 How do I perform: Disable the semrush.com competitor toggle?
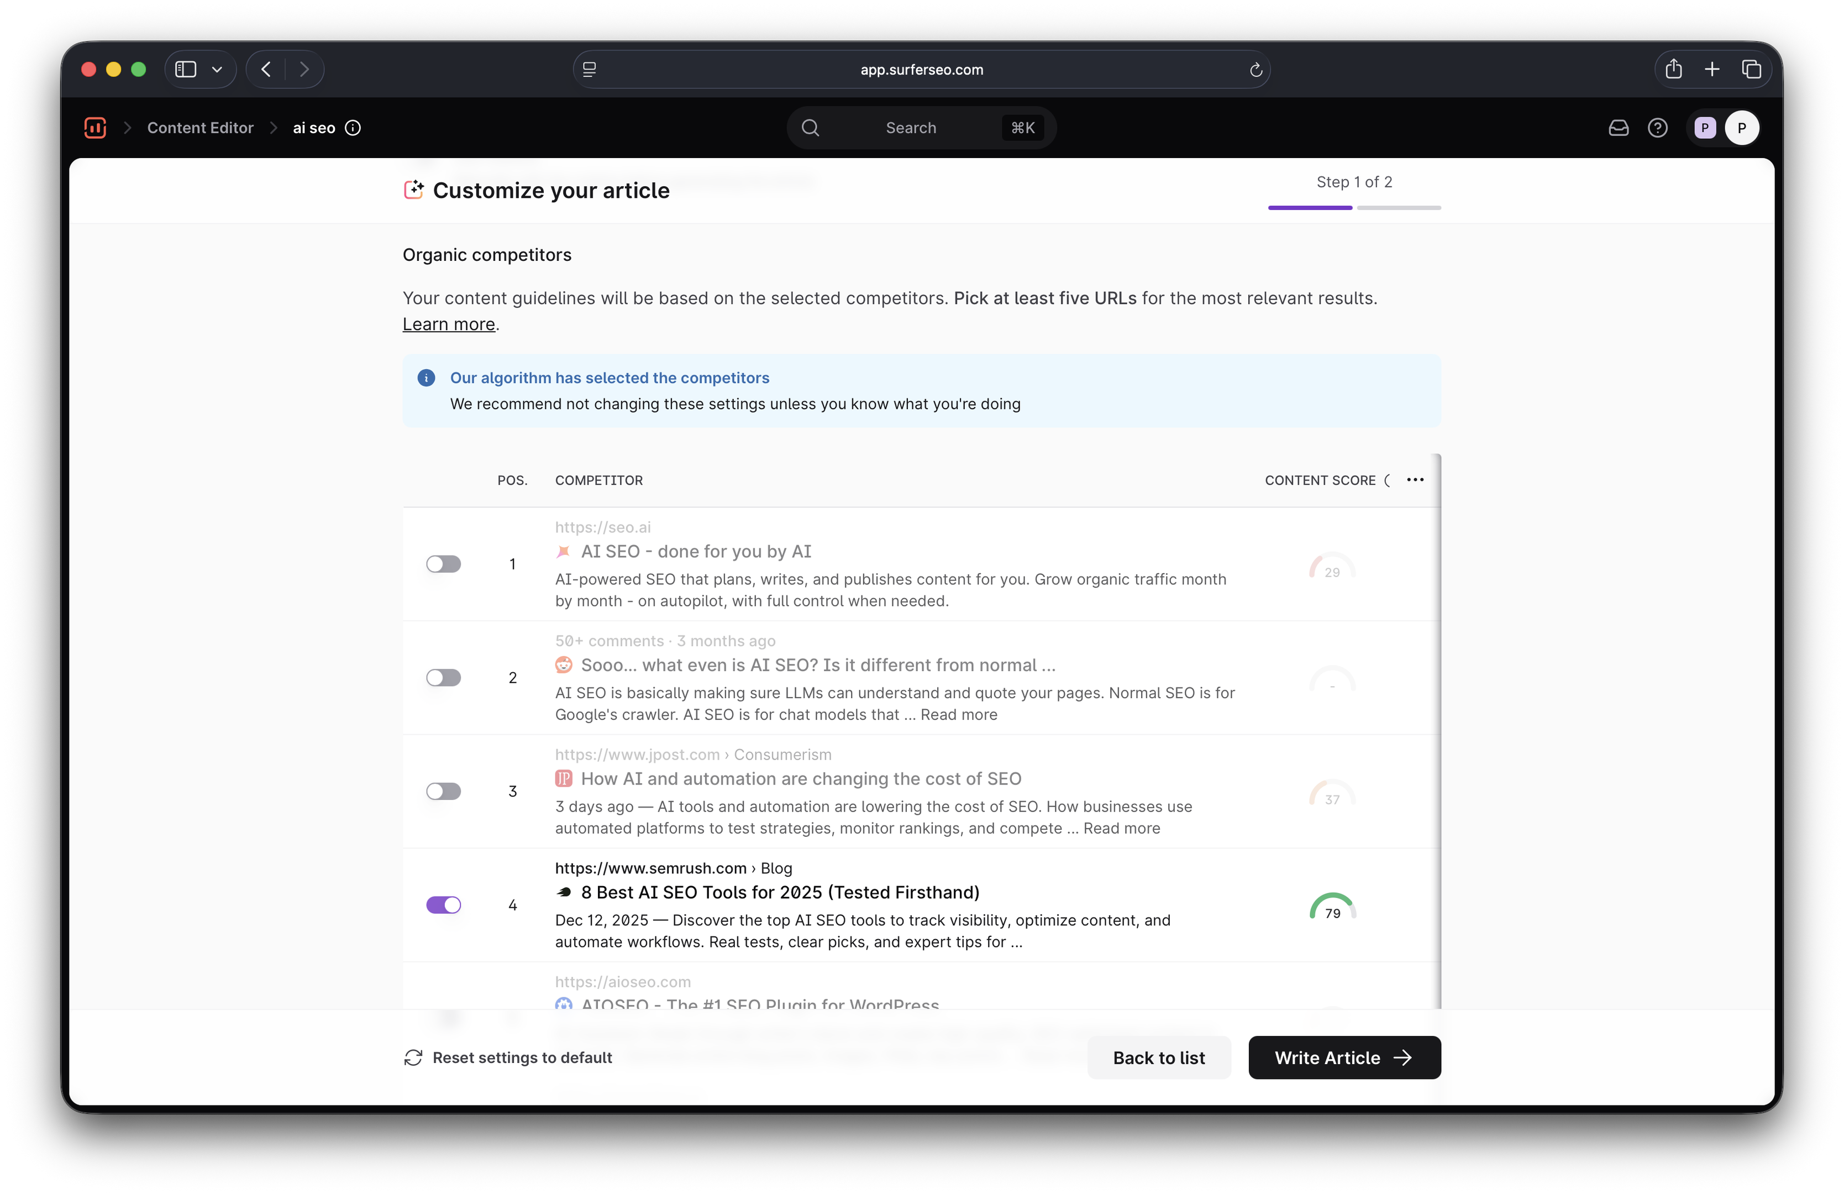pos(443,905)
